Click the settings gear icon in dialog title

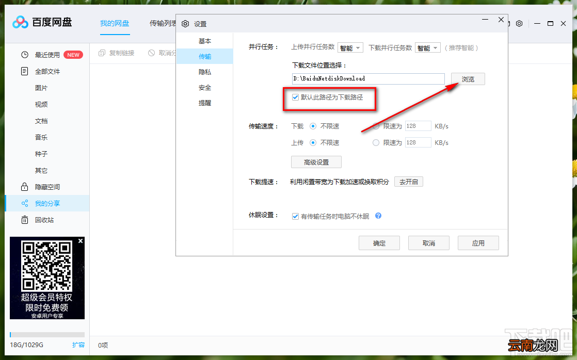coord(185,24)
